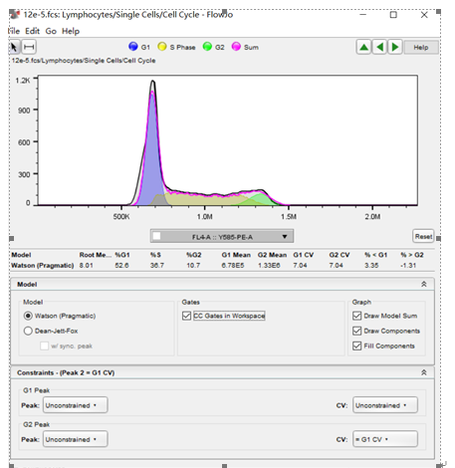
Task: Click the 36.7 %S value
Action: click(157, 266)
